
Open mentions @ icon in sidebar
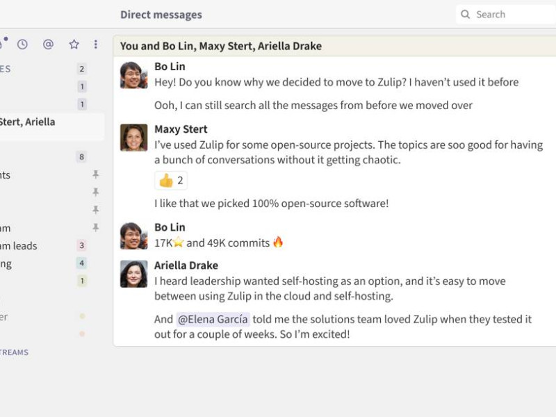click(48, 44)
